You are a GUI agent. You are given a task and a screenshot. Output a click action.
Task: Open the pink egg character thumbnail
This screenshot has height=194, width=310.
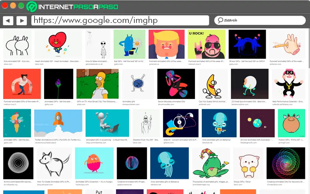[94, 163]
